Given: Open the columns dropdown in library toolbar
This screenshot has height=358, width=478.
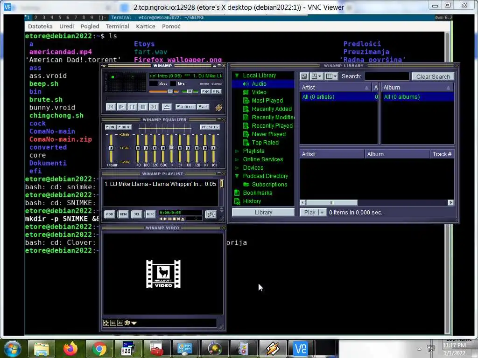Looking at the screenshot, I should click(331, 76).
